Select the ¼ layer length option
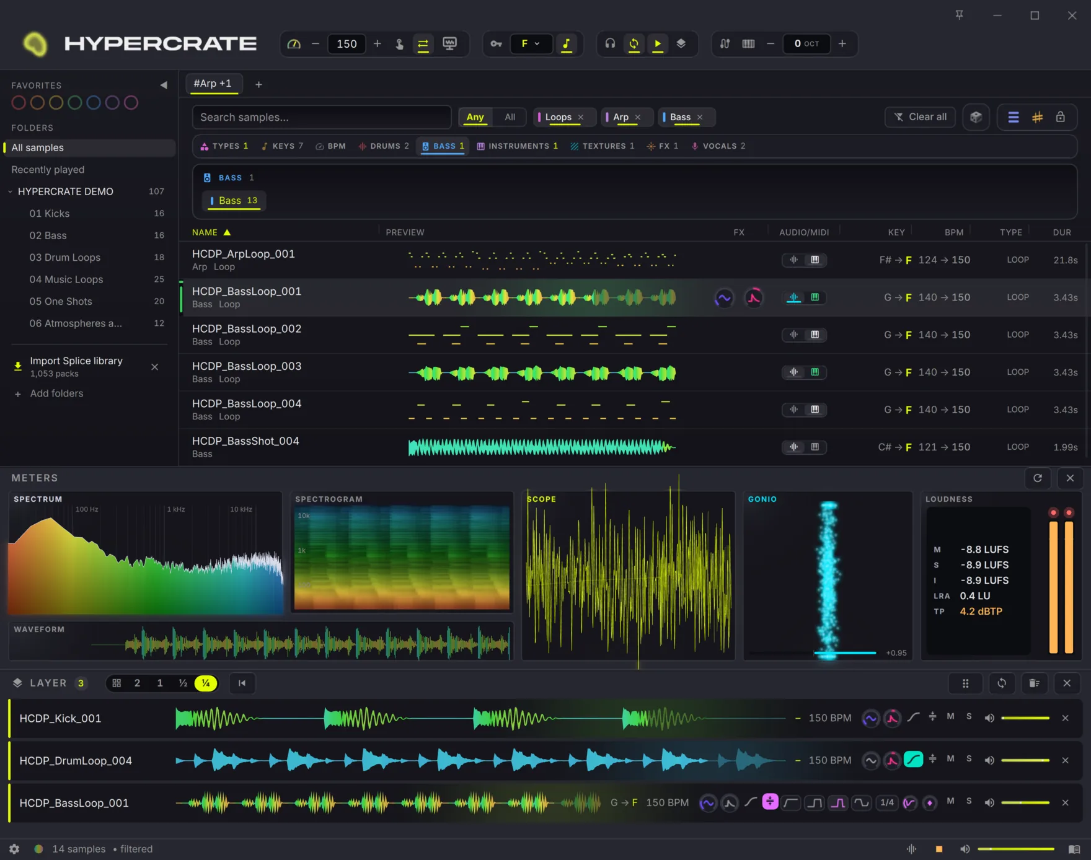 point(206,683)
